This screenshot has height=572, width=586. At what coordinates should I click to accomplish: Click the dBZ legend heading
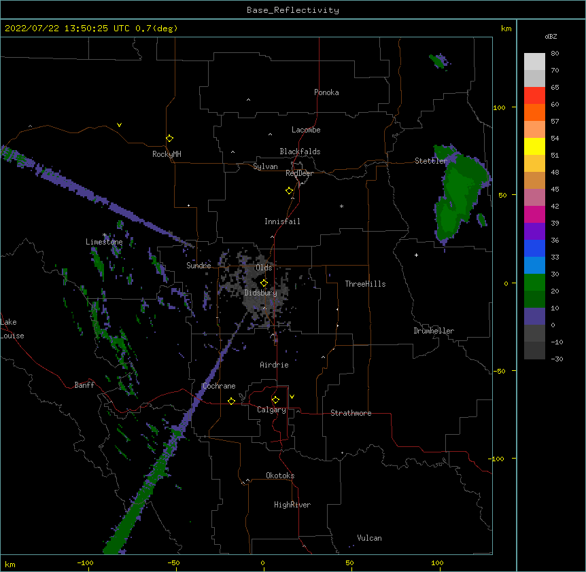(551, 37)
